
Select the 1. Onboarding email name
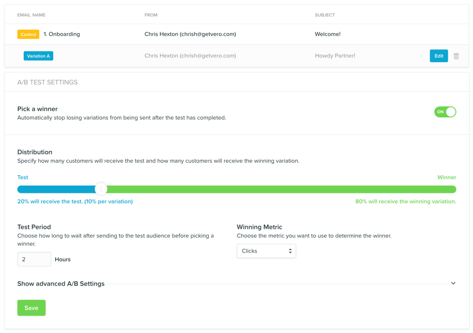(x=62, y=35)
